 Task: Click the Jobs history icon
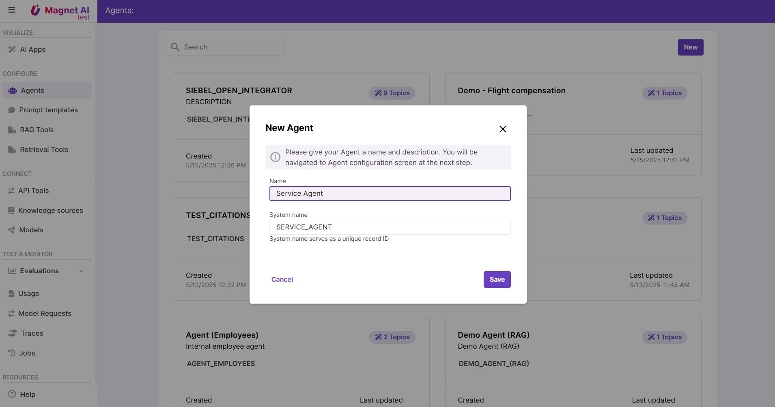(x=12, y=353)
